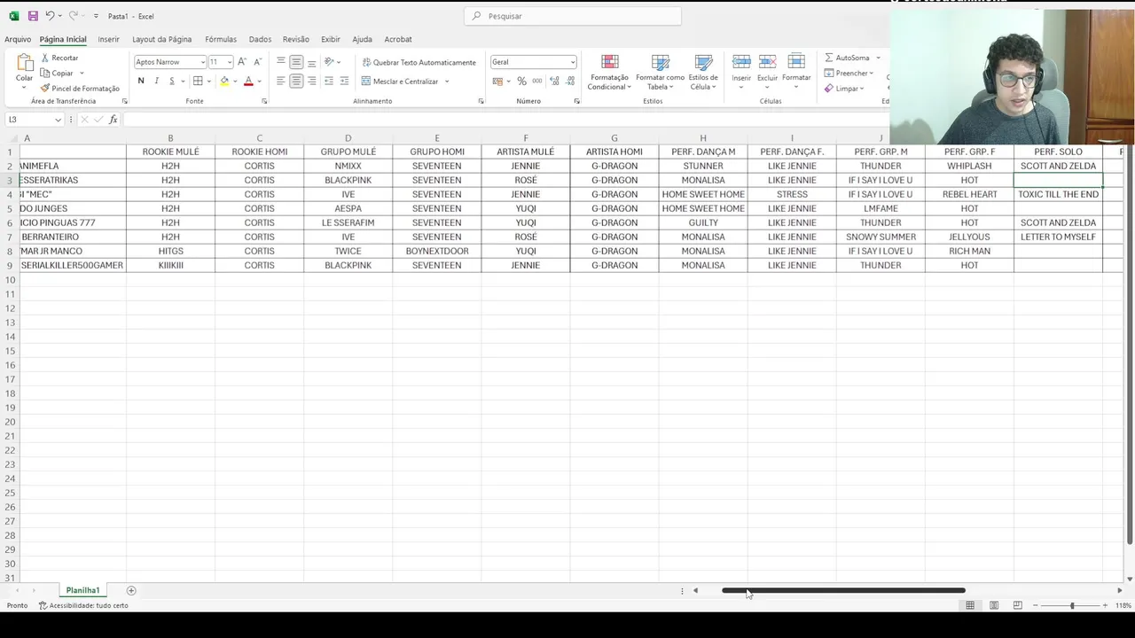Open Estilos de Célula gallery
Viewport: 1135px width, 638px height.
(x=703, y=72)
